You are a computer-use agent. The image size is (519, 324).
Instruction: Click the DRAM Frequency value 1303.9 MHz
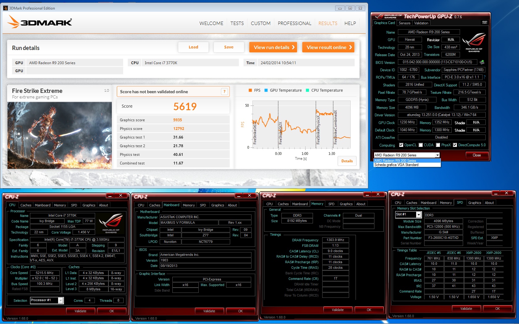[335, 240]
